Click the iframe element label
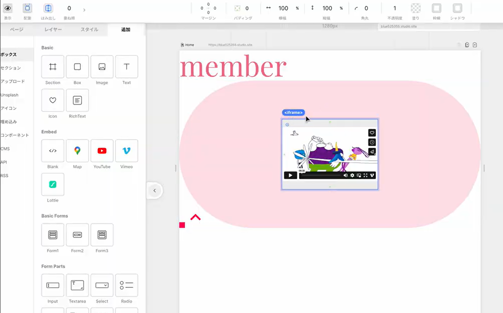The image size is (503, 313). pos(293,113)
